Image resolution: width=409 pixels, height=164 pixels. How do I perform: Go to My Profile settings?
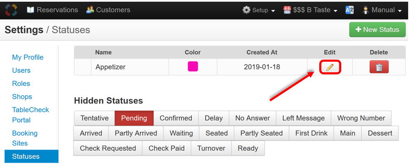tap(28, 57)
